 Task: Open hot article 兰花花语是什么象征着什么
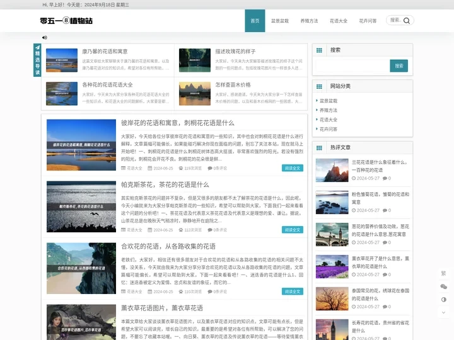(380, 166)
